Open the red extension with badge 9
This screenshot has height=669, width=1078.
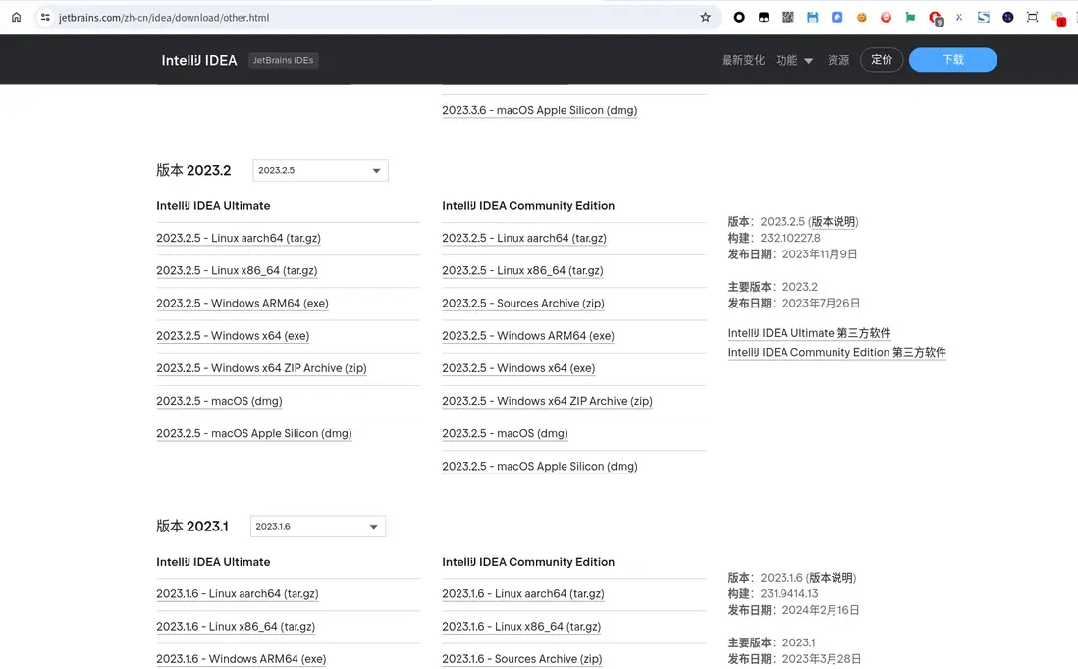click(936, 19)
